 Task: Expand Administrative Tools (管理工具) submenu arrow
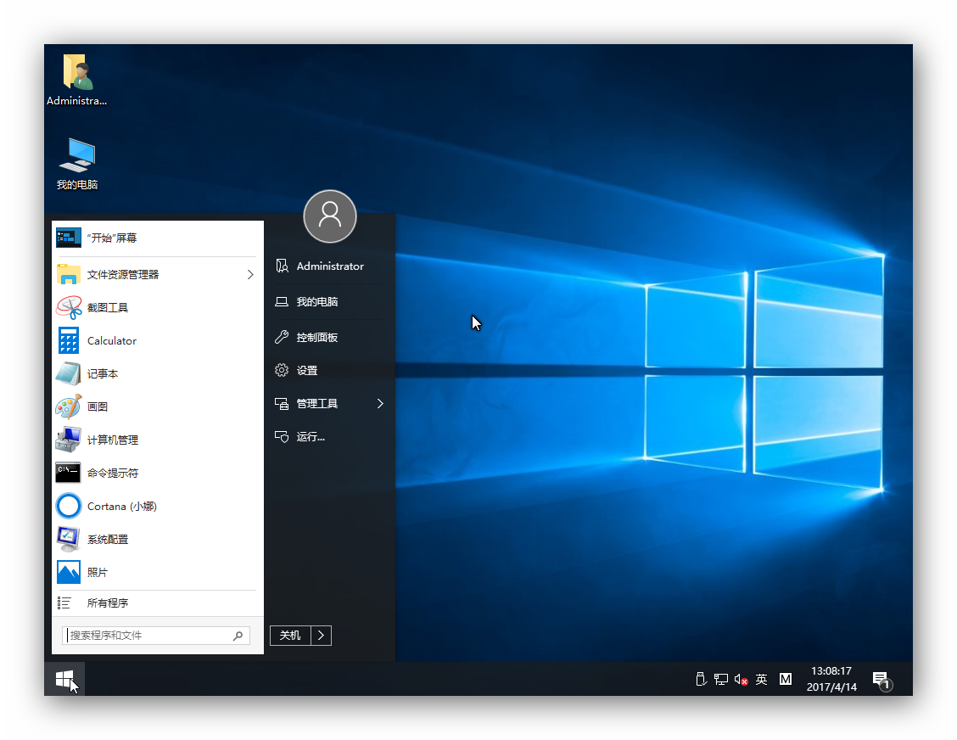[x=380, y=404]
